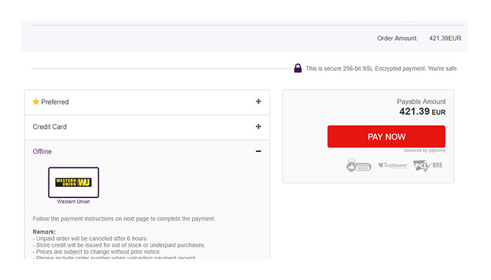This screenshot has height=280, width=491.
Task: Expand the Credit Card section plus icon
Action: pyautogui.click(x=258, y=127)
